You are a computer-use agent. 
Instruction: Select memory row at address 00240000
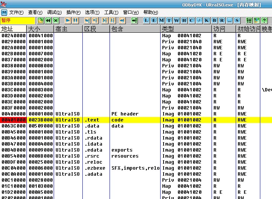136,36
